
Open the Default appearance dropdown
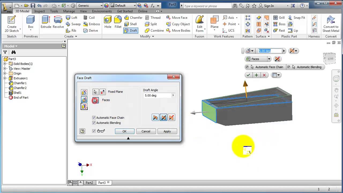click(x=134, y=6)
